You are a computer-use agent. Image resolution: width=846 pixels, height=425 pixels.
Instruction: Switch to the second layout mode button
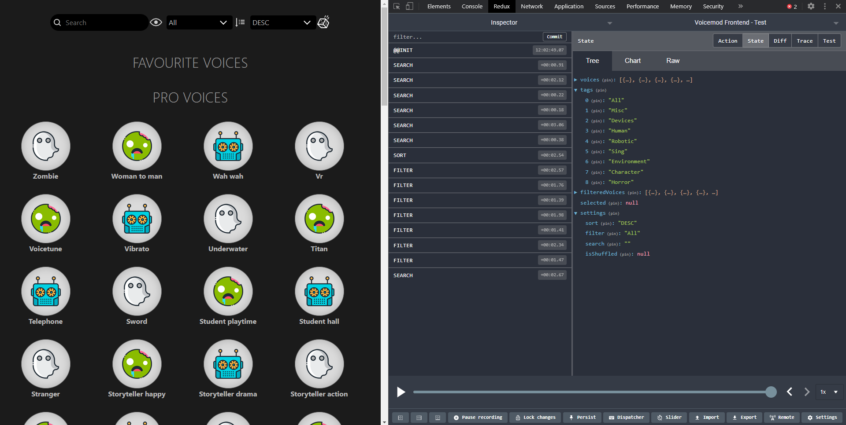pyautogui.click(x=419, y=418)
